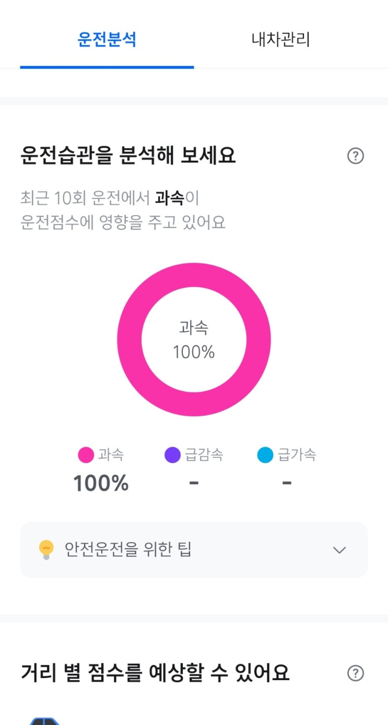
Task: Open the 안전운전을 위한 팁 label
Action: coord(128,549)
